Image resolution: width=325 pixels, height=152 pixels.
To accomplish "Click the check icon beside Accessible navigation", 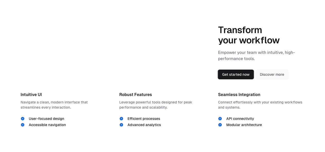I will pos(23,125).
